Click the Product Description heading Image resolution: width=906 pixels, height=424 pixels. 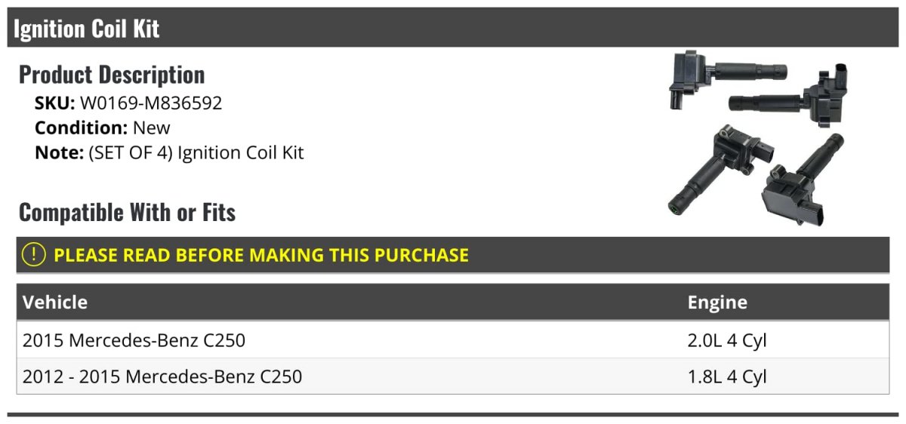point(112,75)
